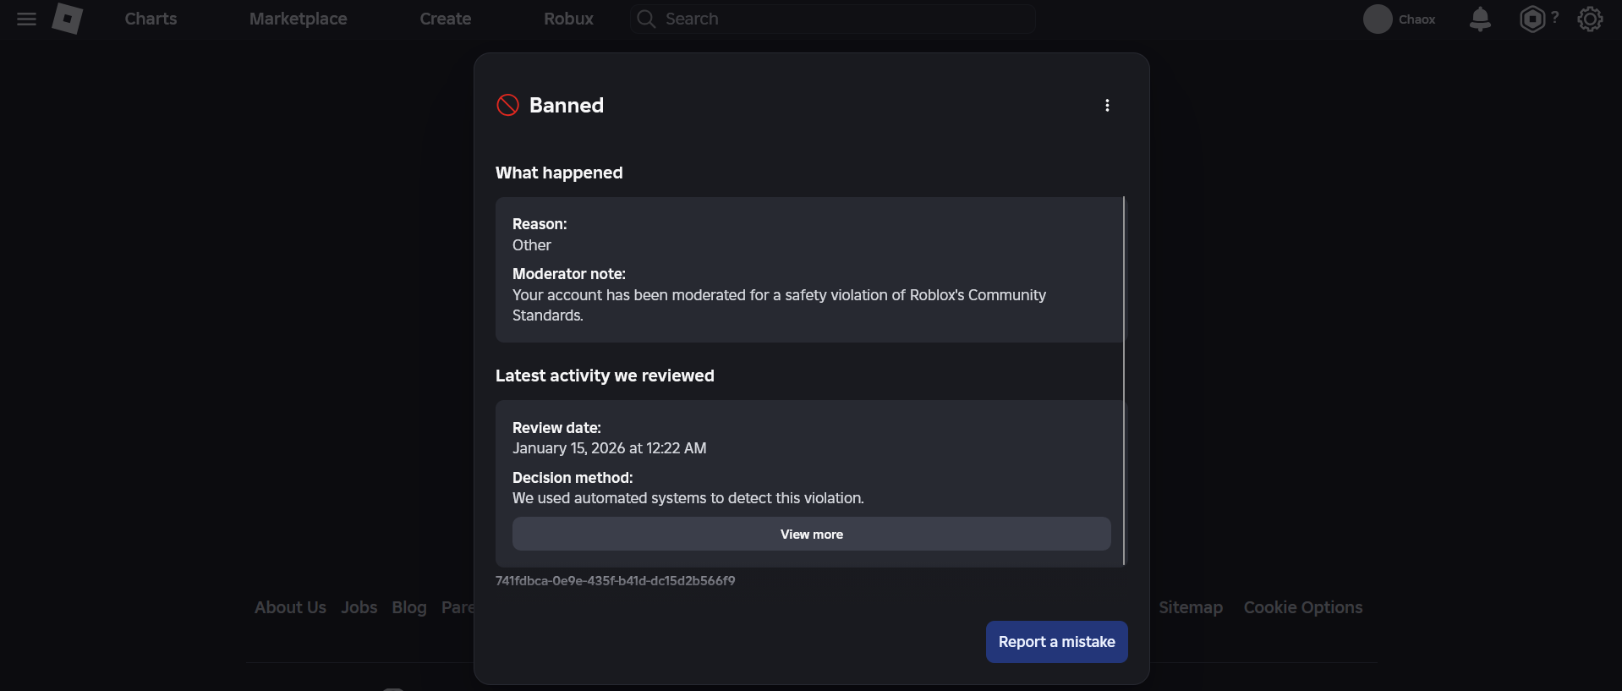Image resolution: width=1622 pixels, height=691 pixels.
Task: Click the Chaox profile avatar
Action: point(1378,19)
